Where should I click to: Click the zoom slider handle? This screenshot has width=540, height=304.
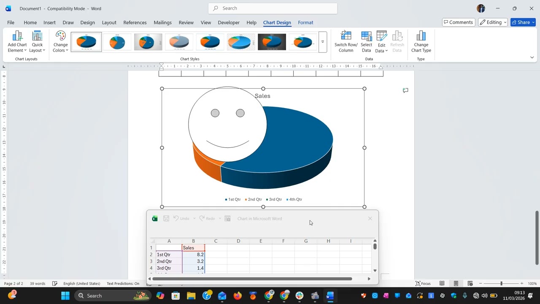501,284
